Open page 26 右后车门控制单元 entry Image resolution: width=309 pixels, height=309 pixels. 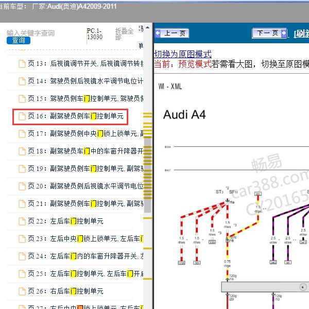point(65,291)
